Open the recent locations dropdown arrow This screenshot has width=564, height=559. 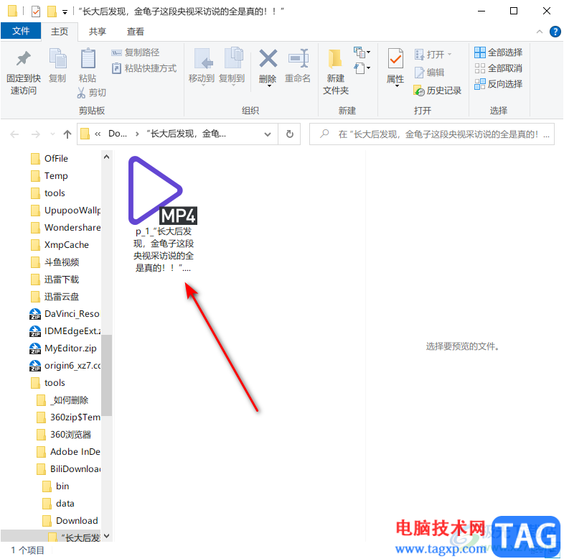point(52,134)
